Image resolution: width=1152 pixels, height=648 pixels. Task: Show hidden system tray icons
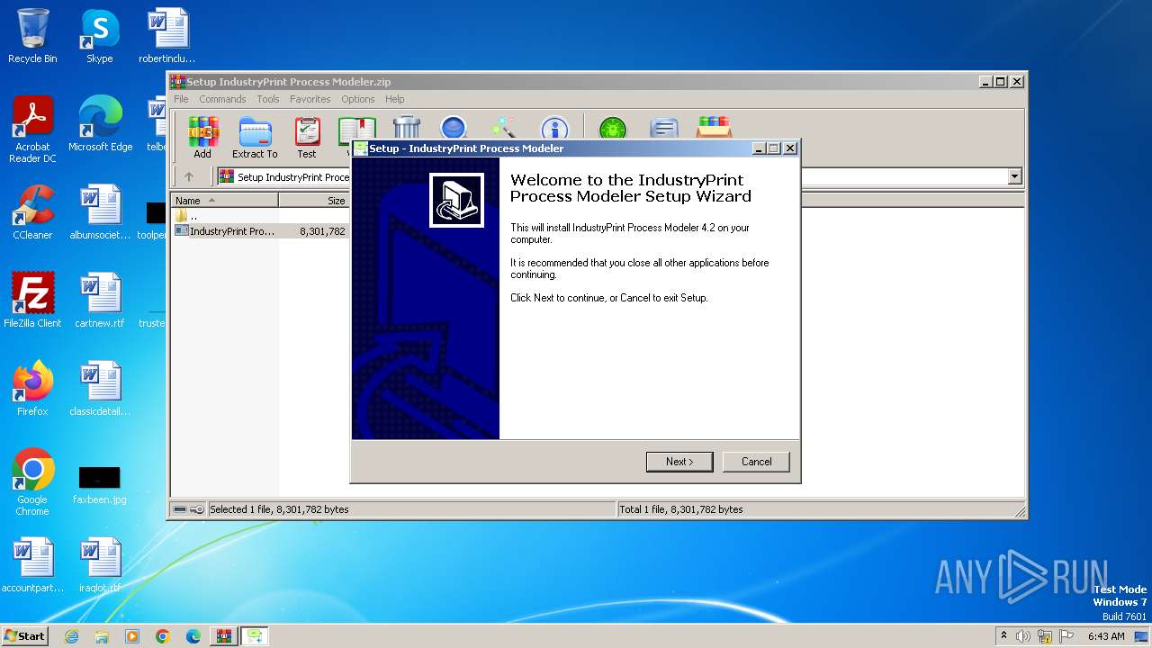click(x=1004, y=635)
